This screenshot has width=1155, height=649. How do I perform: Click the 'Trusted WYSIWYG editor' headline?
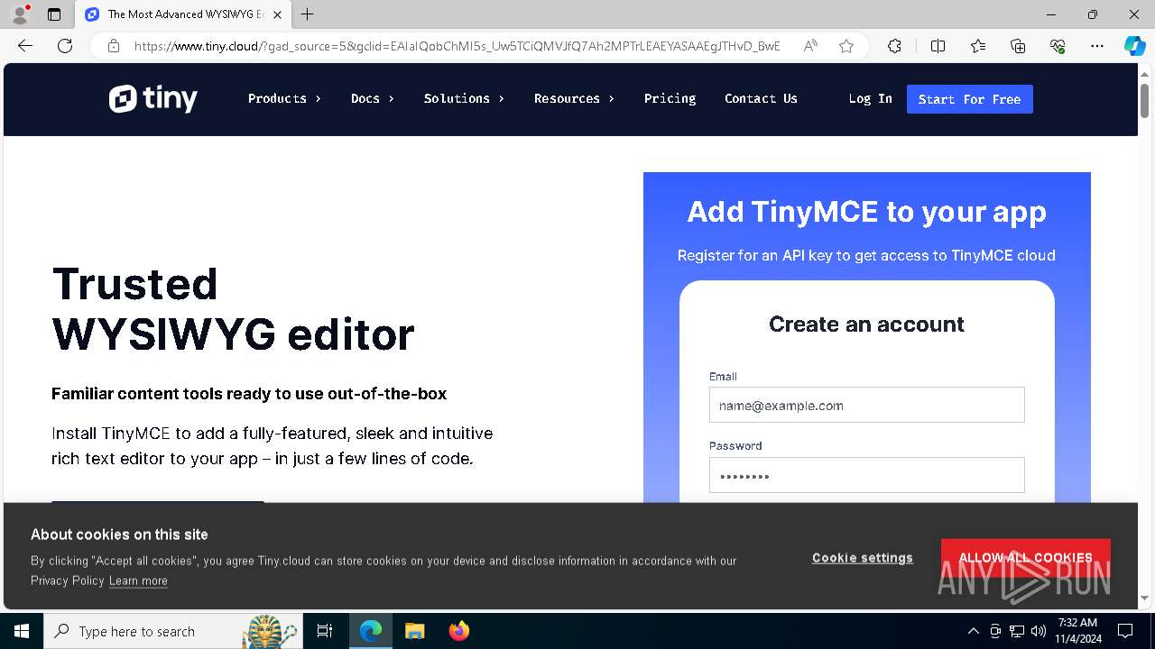(233, 309)
